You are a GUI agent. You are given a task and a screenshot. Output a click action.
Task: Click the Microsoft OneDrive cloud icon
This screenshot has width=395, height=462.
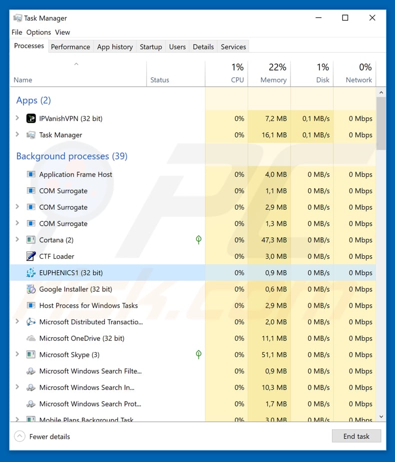(31, 338)
